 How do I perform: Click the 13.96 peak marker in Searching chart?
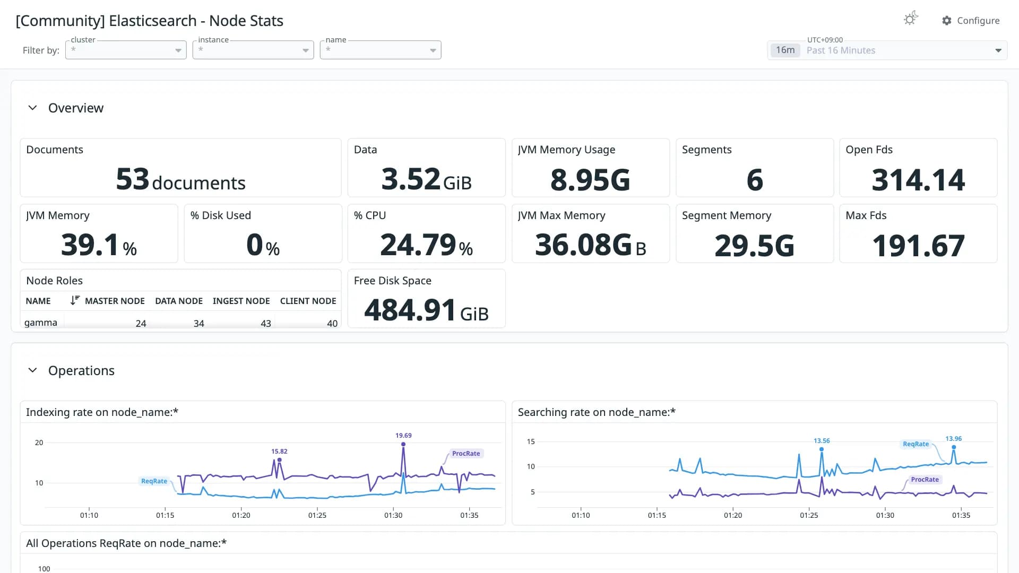click(x=954, y=447)
